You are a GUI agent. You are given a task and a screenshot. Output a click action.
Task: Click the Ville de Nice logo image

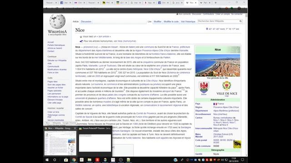[227, 89]
